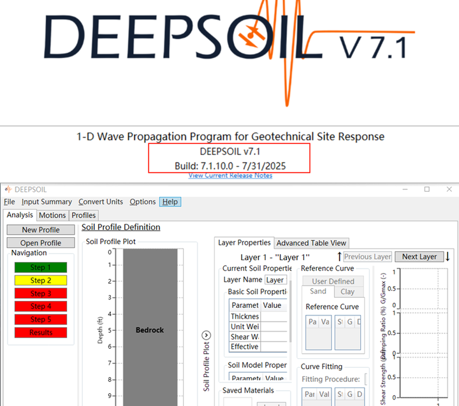Click the Effective value cell
This screenshot has height=406, width=459.
pos(273,347)
